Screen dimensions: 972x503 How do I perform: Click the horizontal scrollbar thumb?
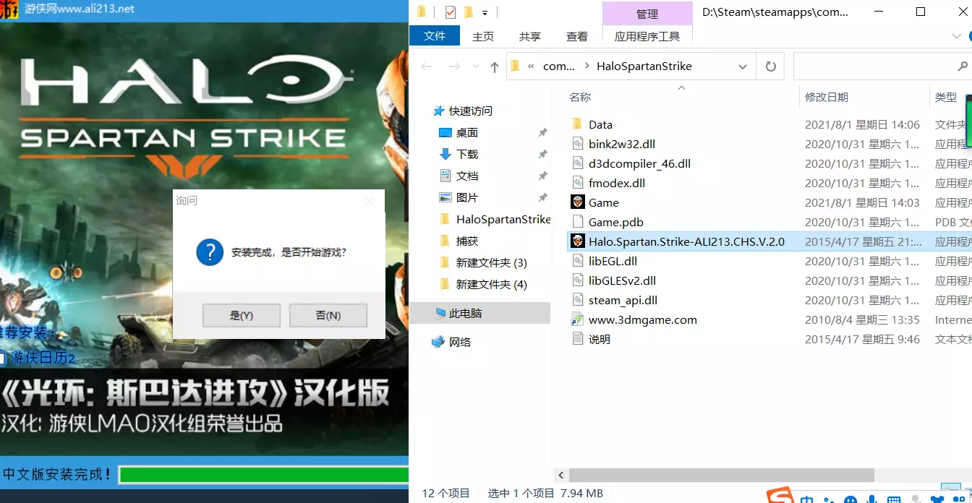(721, 475)
